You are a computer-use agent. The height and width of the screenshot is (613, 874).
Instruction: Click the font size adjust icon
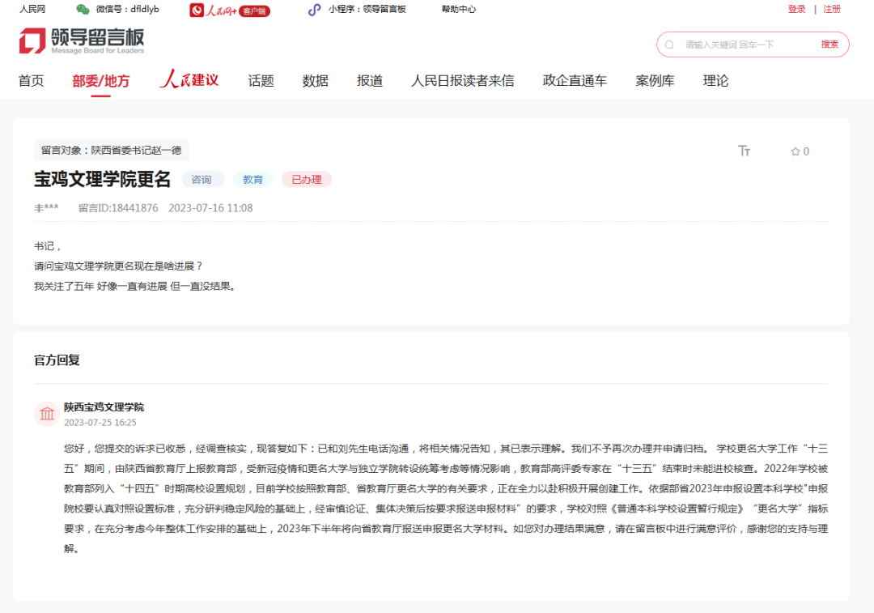pyautogui.click(x=745, y=151)
